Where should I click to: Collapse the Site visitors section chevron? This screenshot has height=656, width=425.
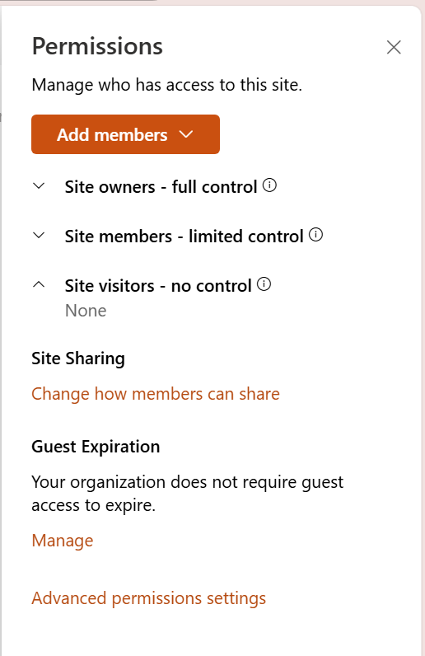[x=39, y=285]
